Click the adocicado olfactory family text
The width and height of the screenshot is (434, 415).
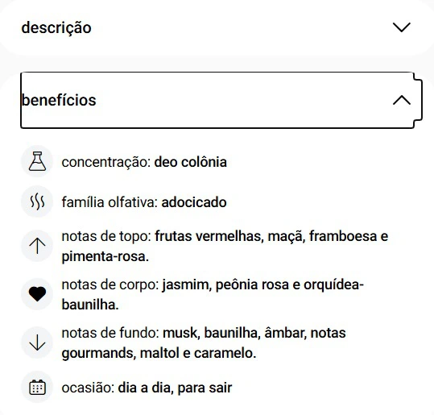pos(194,202)
